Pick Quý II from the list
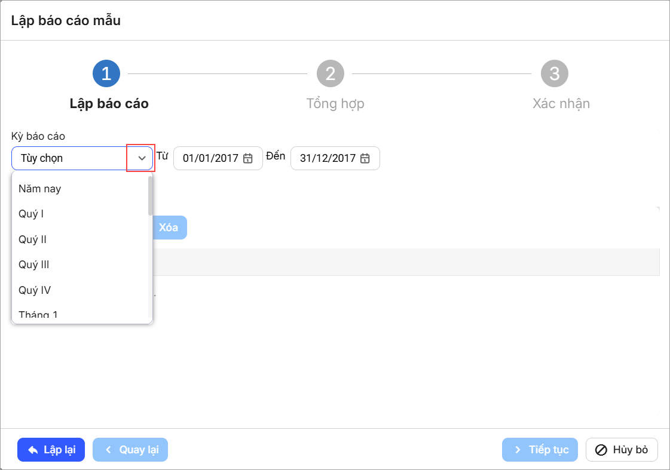 pos(33,239)
